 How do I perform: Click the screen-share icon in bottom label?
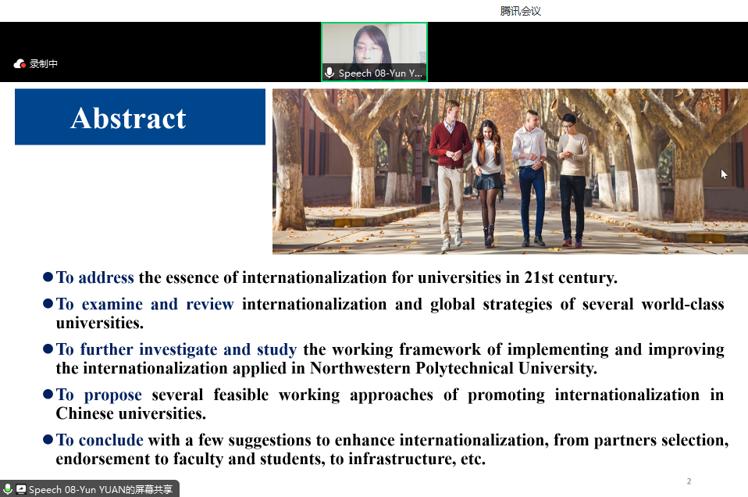coord(21,489)
